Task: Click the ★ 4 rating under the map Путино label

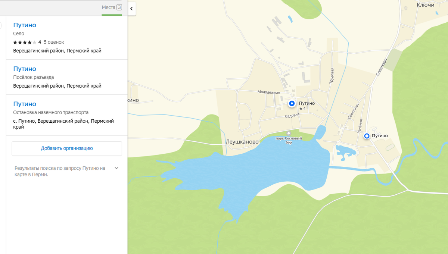Action: click(303, 108)
